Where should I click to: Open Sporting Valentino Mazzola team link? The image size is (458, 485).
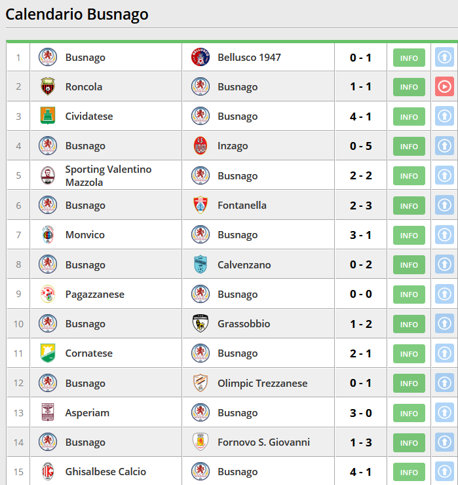[108, 175]
